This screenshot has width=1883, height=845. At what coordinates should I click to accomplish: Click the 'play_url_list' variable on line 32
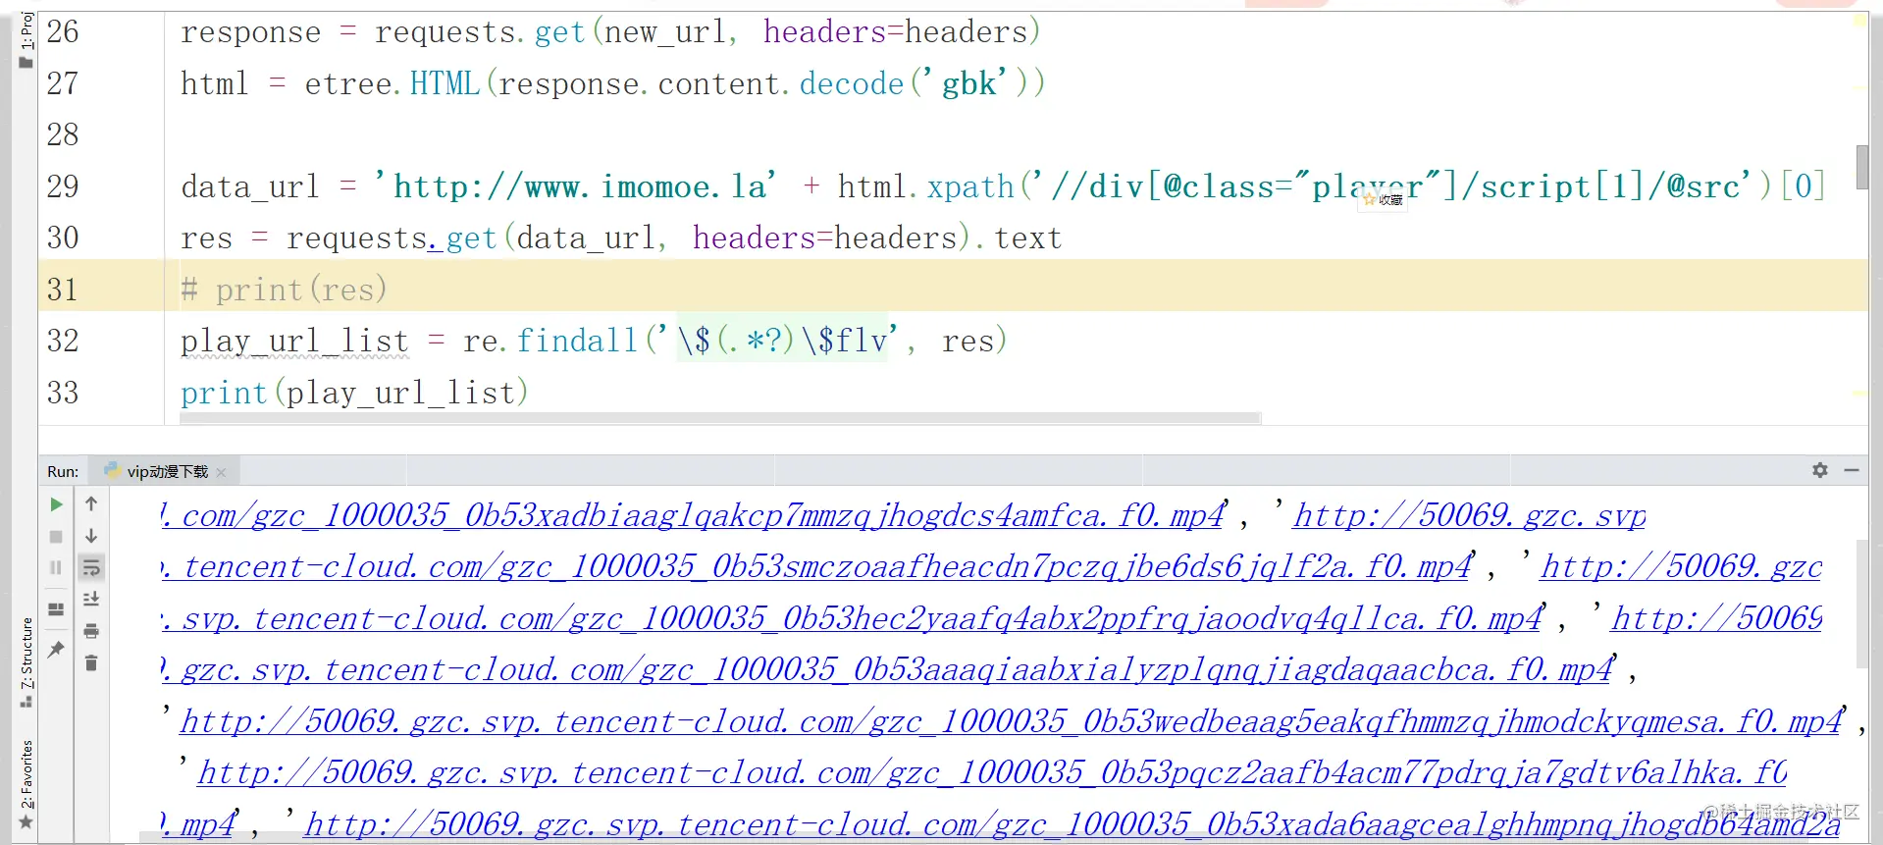click(x=294, y=341)
